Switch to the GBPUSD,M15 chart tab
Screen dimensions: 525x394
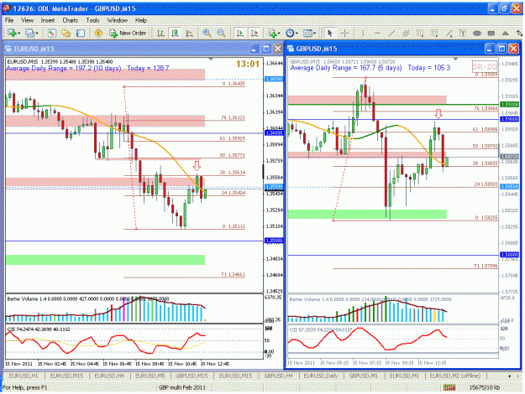point(192,376)
